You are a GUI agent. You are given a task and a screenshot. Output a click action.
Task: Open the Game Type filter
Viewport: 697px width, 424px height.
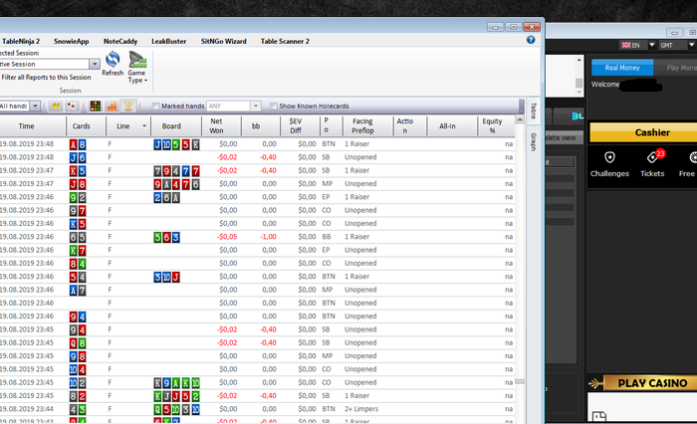[x=137, y=67]
